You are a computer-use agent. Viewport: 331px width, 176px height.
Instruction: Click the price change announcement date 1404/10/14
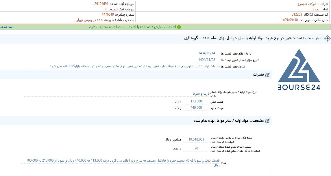point(207,53)
